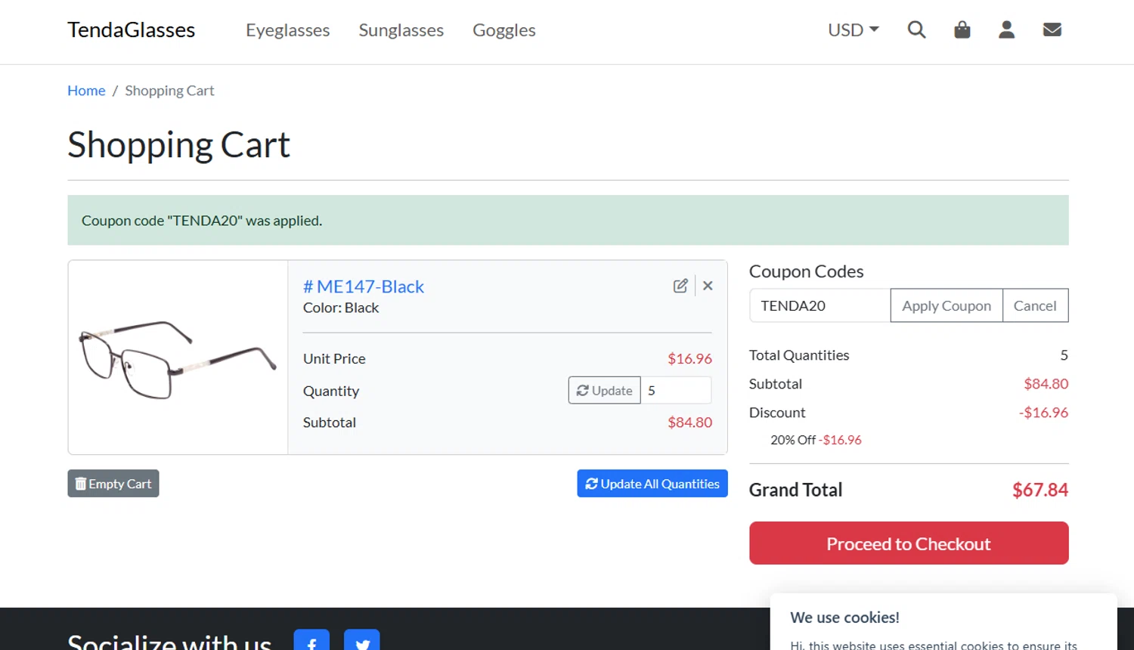Select the Grand Total $67.84 value
The width and height of the screenshot is (1134, 650).
[x=1040, y=490]
